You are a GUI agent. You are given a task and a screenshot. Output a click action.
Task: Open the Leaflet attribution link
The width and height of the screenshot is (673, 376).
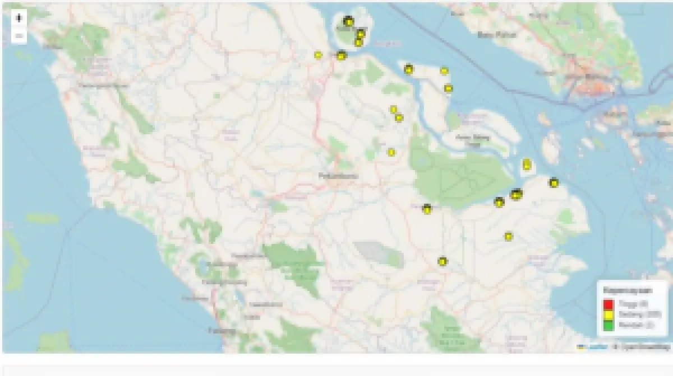(x=597, y=347)
